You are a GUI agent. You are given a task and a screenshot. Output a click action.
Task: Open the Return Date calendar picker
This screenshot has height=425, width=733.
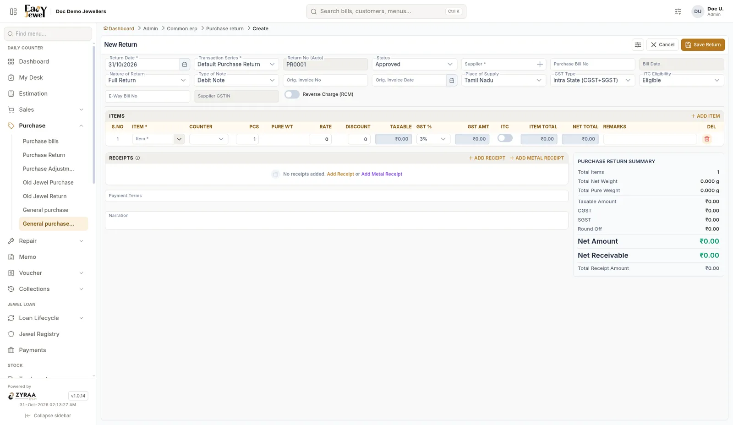point(185,65)
